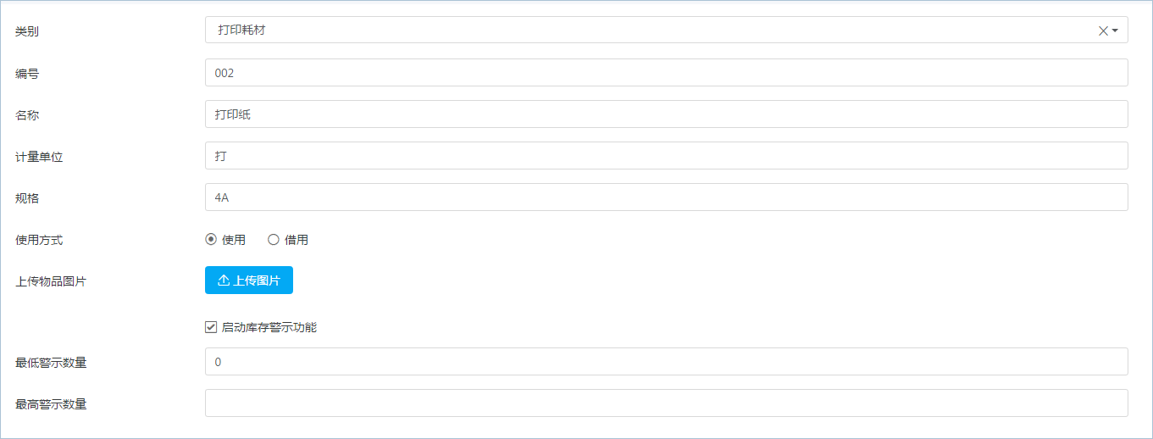Toggle the 启动库存警示功能 checkbox
The width and height of the screenshot is (1153, 439).
point(211,327)
